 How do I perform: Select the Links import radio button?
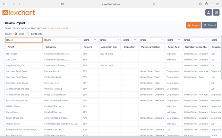click(16, 34)
